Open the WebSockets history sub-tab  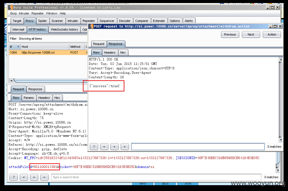64,29
